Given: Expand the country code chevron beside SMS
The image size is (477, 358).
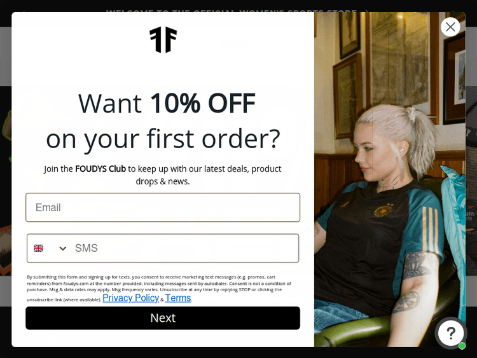Looking at the screenshot, I should coord(63,249).
